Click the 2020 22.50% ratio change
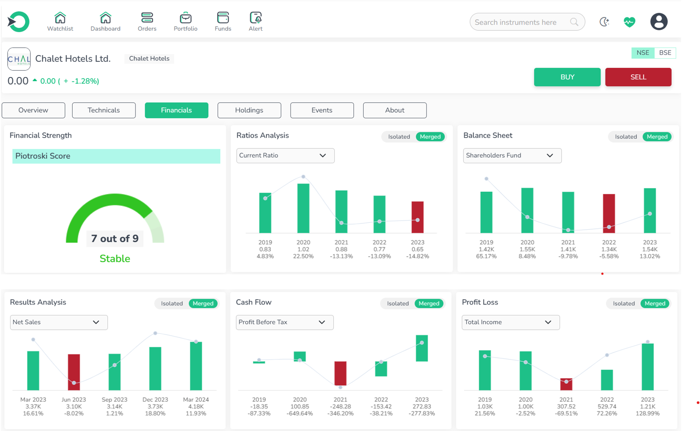Screen dimensions: 700x431 click(x=303, y=256)
